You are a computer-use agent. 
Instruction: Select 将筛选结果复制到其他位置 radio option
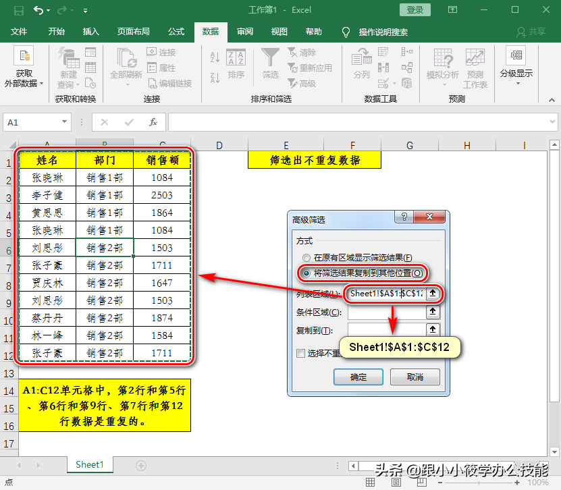(x=363, y=273)
